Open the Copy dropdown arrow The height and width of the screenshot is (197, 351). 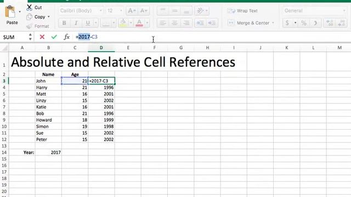(x=49, y=17)
